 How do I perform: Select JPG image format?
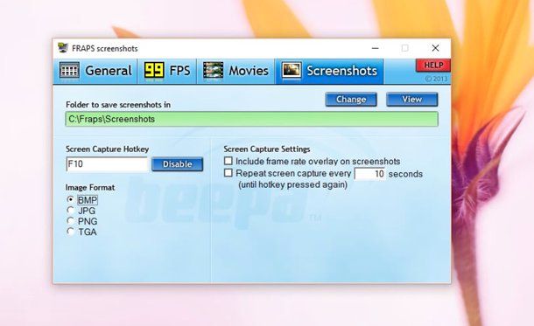coord(71,211)
